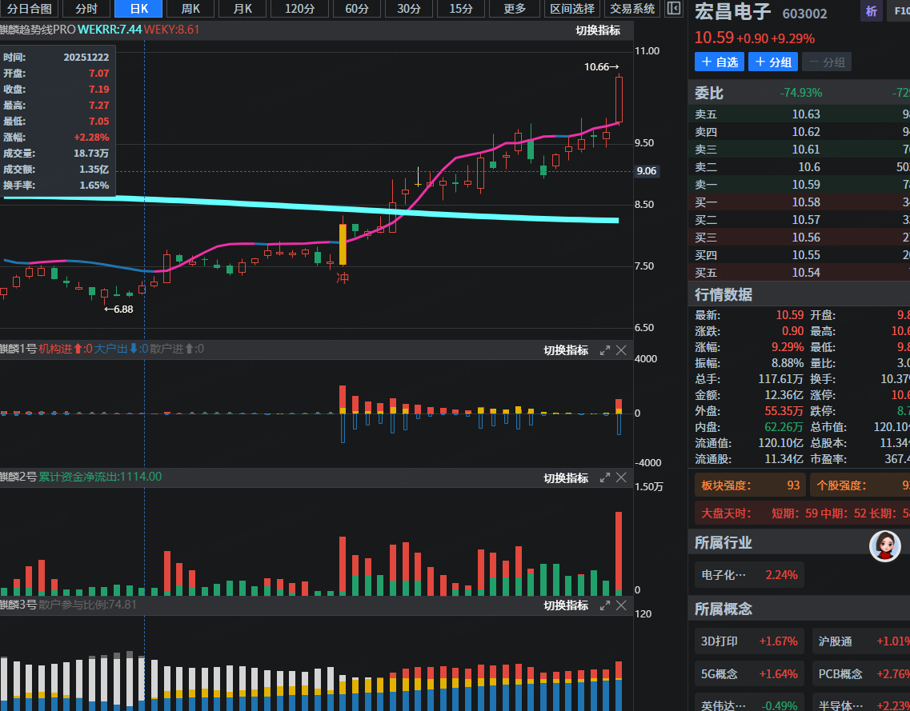Switch to the 周K weekly chart tab
This screenshot has height=711, width=910.
click(190, 9)
